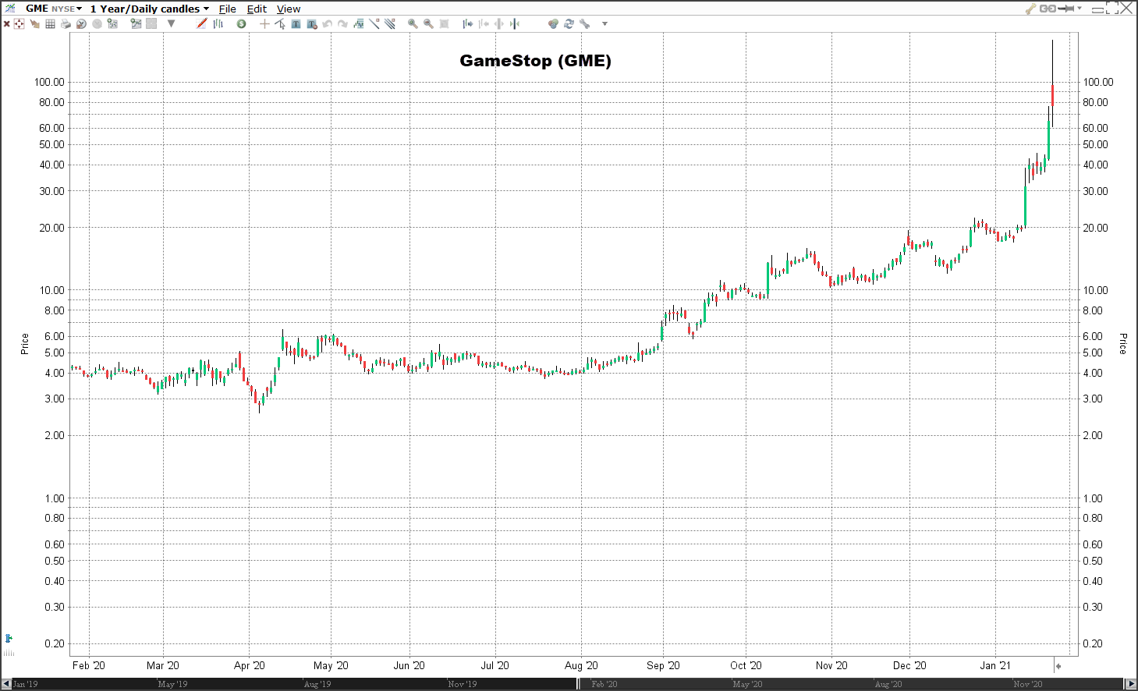1138x691 pixels.
Task: Click the remove text annotation icon
Action: point(312,24)
